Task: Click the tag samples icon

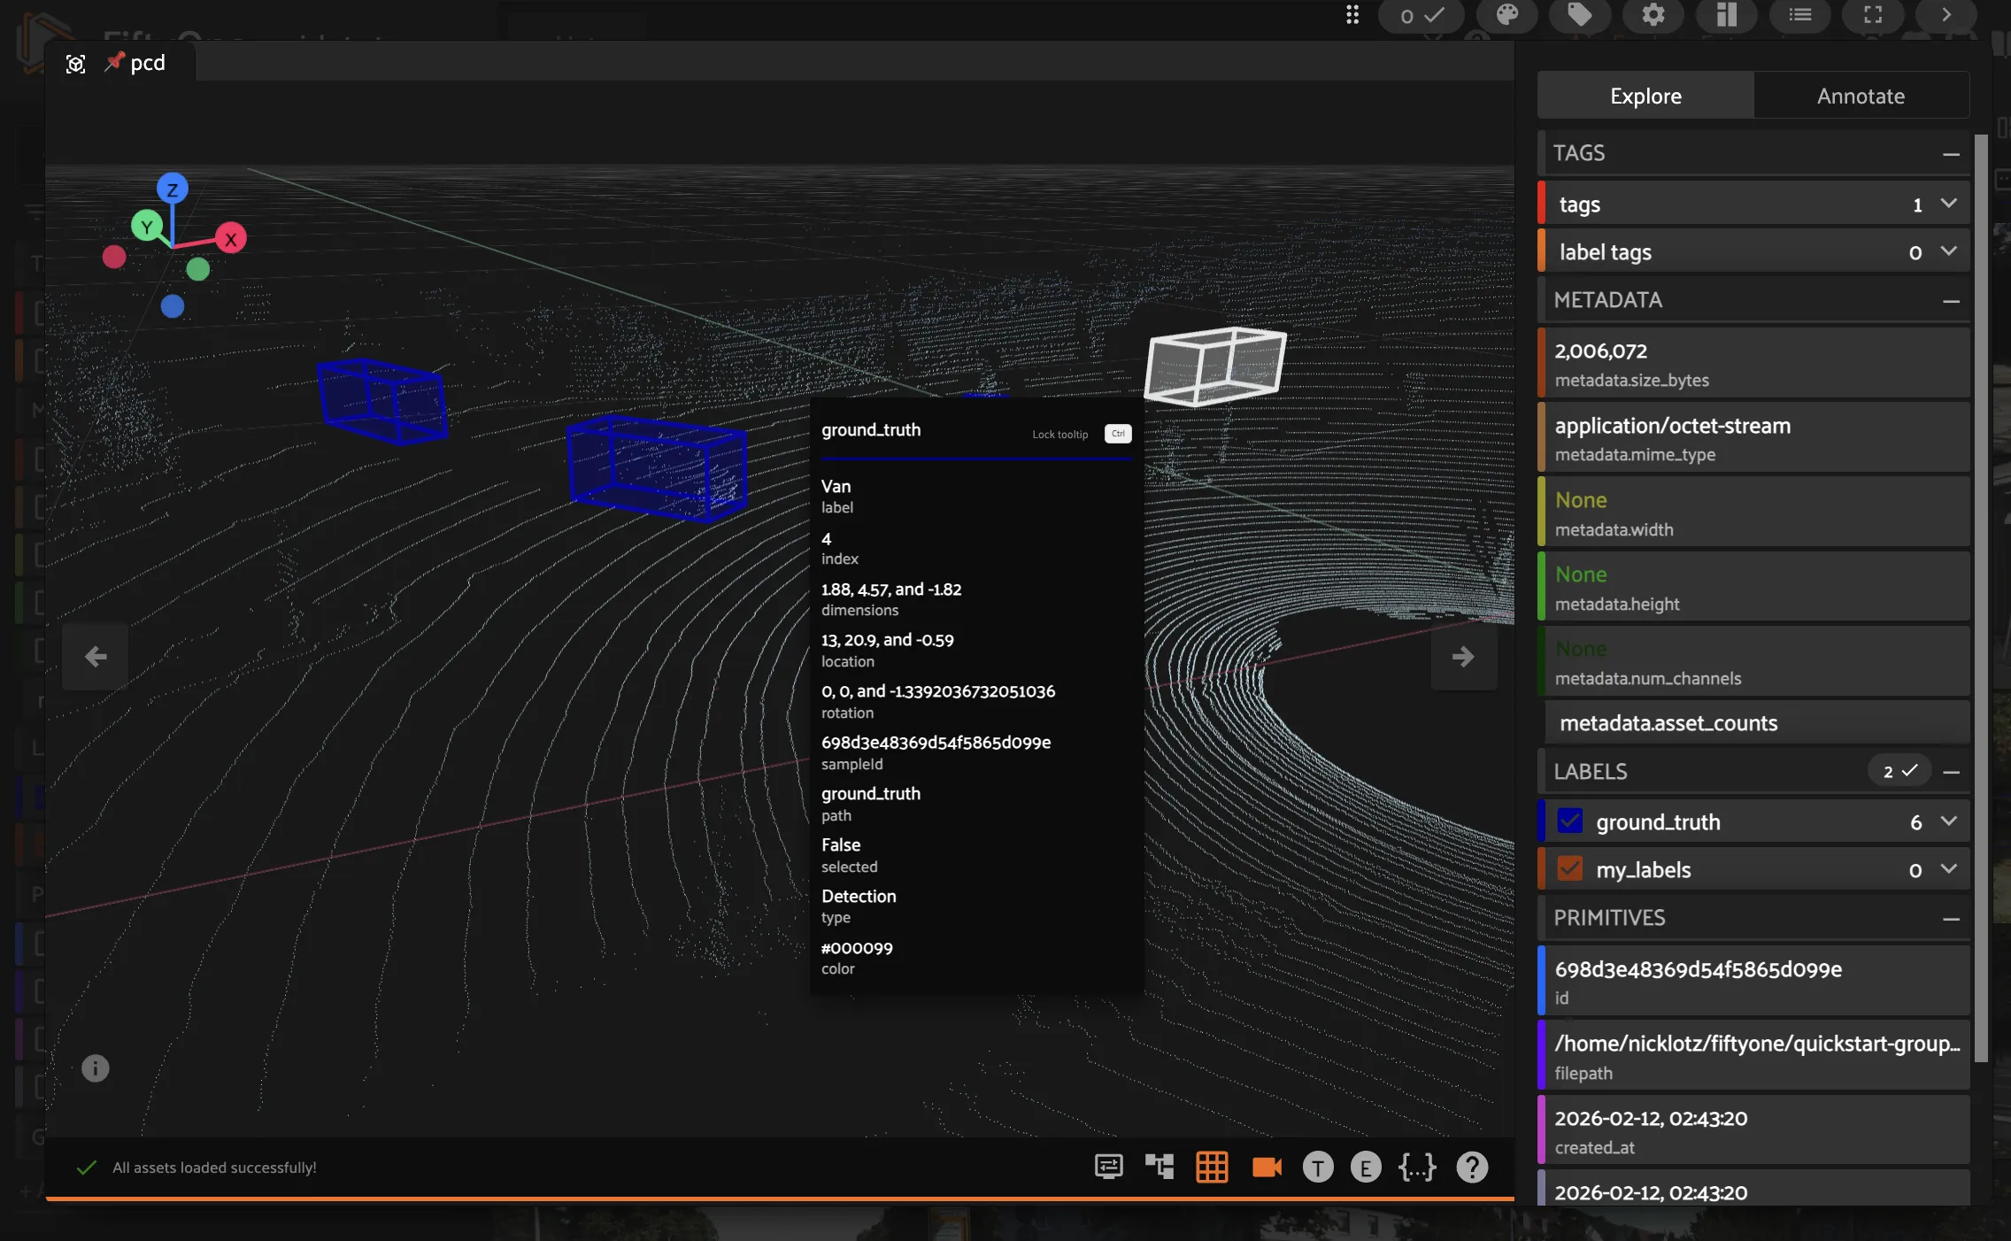Action: click(1580, 16)
